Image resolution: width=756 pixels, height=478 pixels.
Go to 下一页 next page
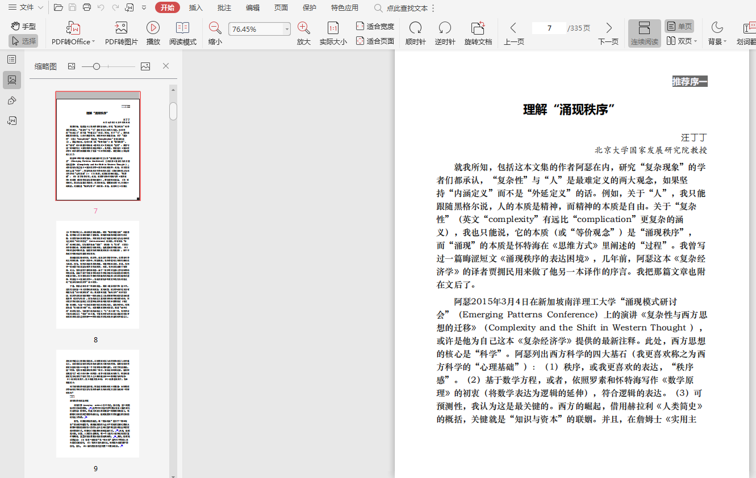(608, 33)
